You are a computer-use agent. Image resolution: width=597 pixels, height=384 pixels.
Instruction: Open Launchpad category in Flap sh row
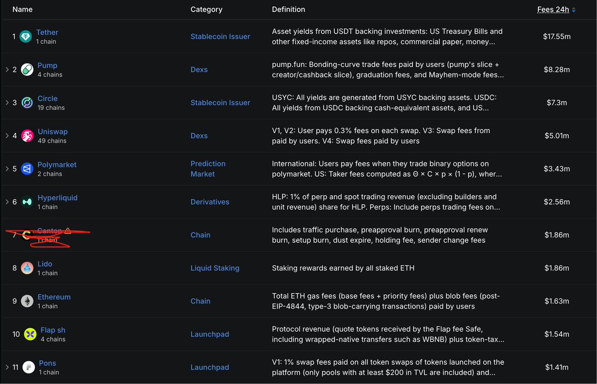click(x=210, y=334)
